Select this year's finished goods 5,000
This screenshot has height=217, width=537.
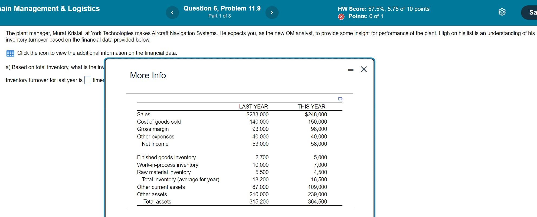pos(320,157)
